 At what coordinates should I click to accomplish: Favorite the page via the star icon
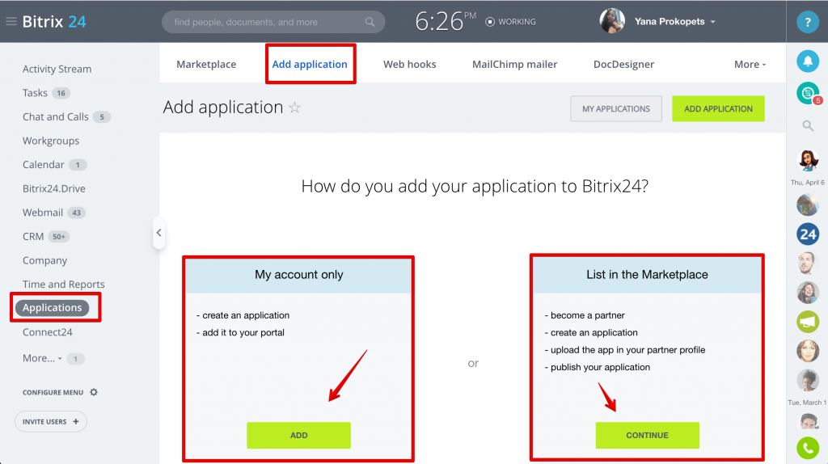coord(294,108)
